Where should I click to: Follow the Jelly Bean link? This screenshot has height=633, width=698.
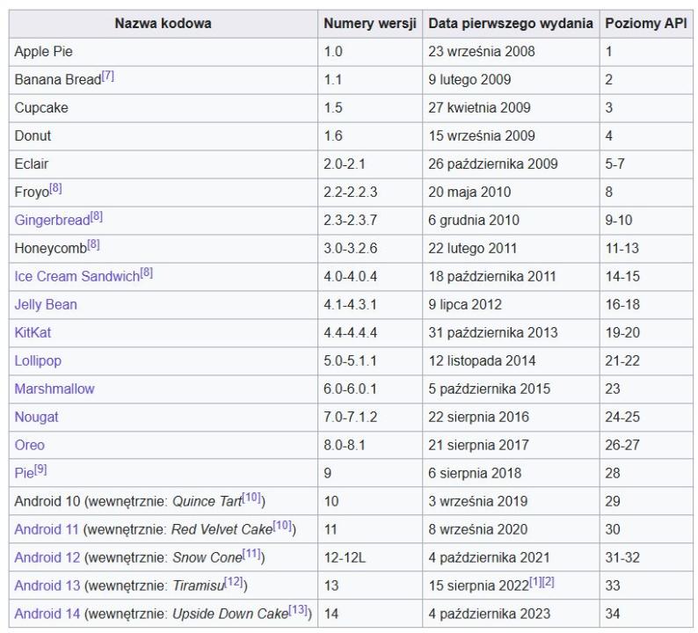[x=46, y=304]
